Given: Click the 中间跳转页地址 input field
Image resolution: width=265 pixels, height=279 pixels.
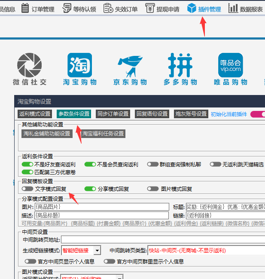Looking at the screenshot, I should [163, 239].
